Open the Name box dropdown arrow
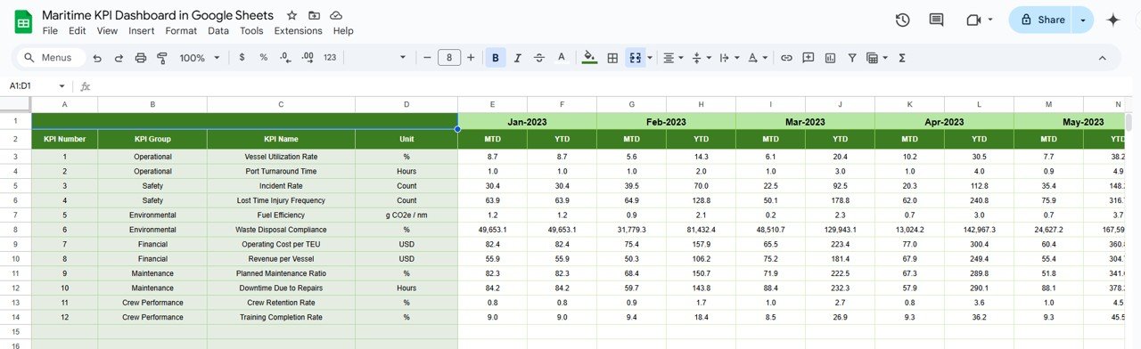 62,86
